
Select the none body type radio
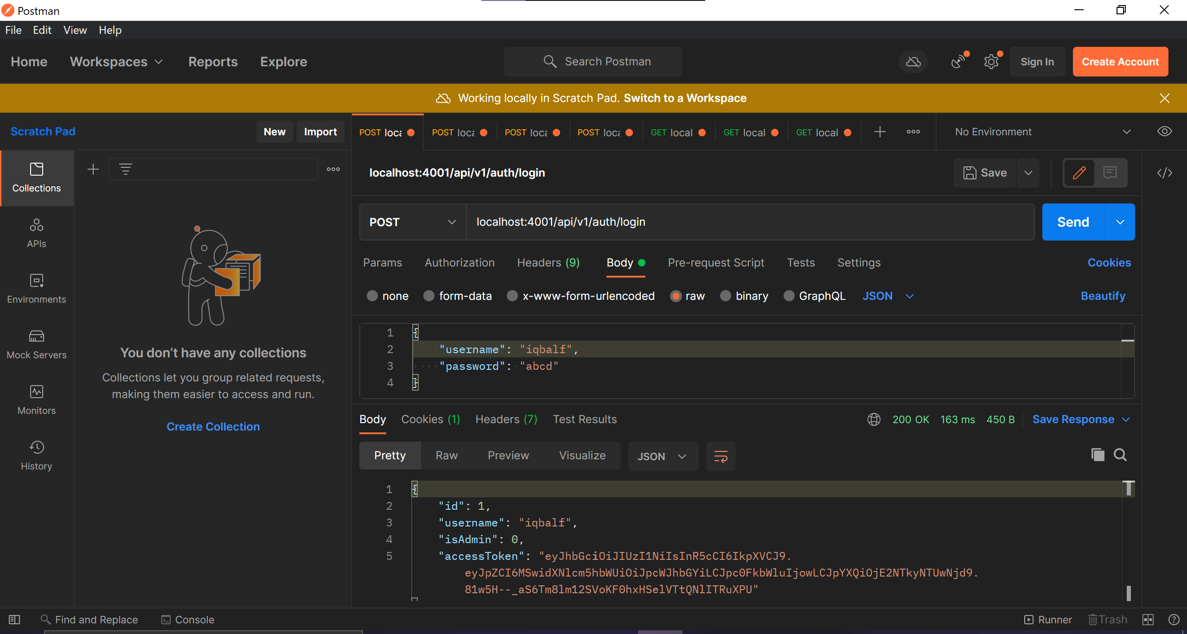click(372, 296)
